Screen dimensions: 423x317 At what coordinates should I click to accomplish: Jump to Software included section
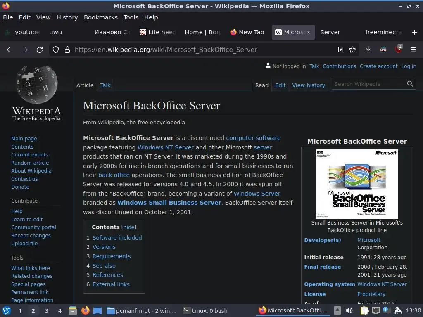pyautogui.click(x=117, y=238)
